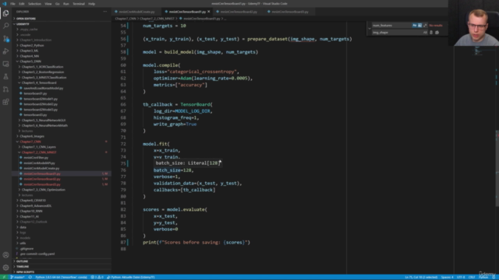This screenshot has height=280, width=499.
Task: Open the Help menu
Action: coord(92,4)
